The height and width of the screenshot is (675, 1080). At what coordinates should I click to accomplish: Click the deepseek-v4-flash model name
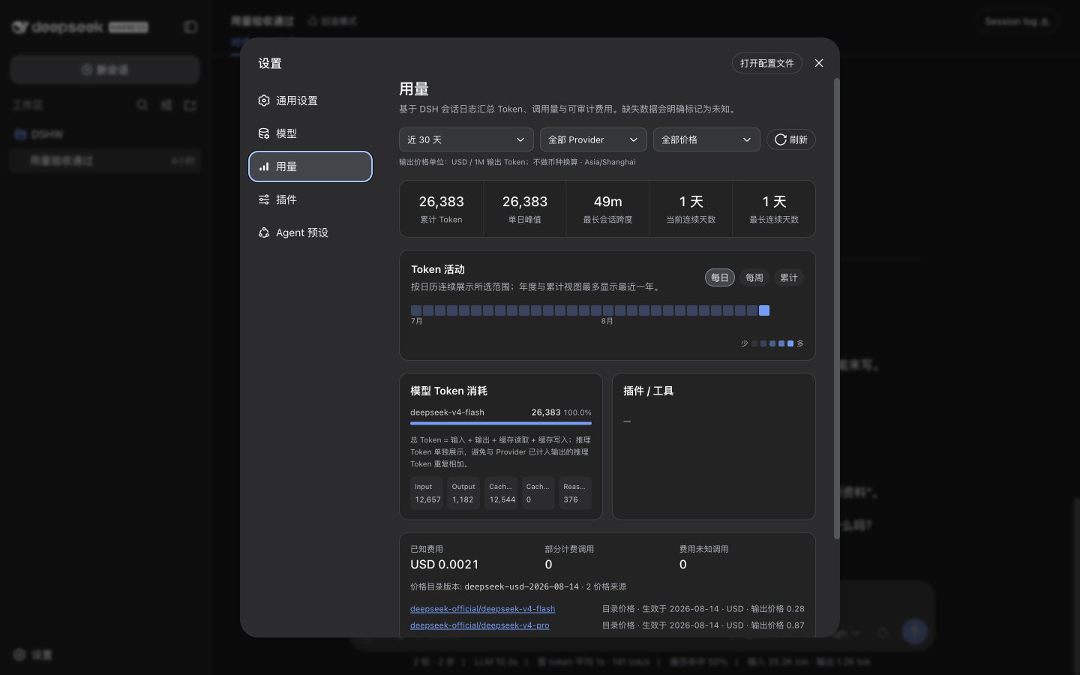point(447,412)
